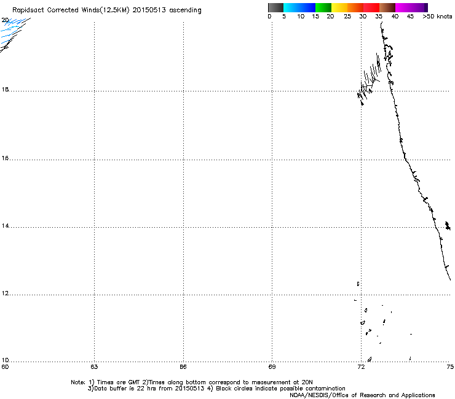Click latitude axis label '18'
Image resolution: width=455 pixels, height=399 pixels.
tap(5, 89)
